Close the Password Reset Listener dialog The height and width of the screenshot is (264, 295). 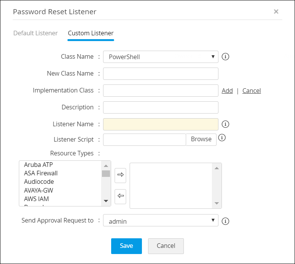click(x=276, y=12)
